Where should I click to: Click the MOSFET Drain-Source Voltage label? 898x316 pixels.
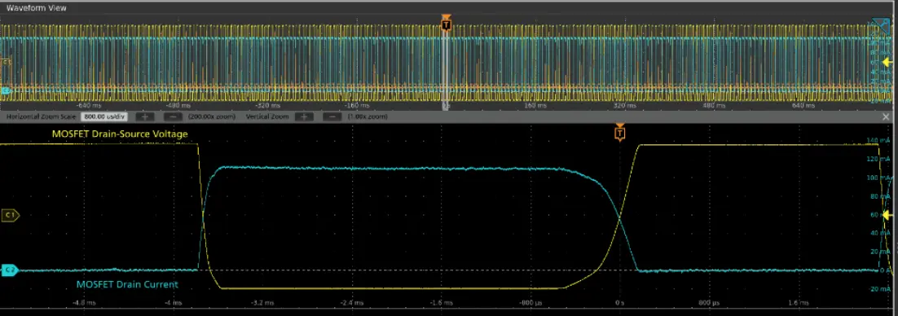click(x=120, y=134)
